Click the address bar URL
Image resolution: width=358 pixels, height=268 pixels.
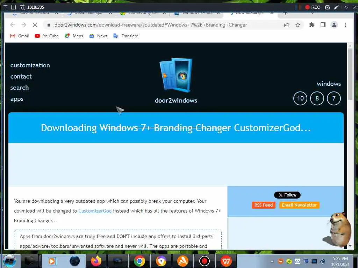(151, 25)
